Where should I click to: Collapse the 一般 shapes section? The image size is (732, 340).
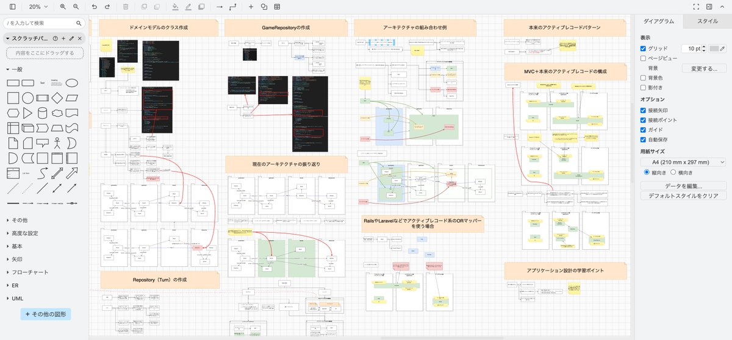tap(15, 69)
